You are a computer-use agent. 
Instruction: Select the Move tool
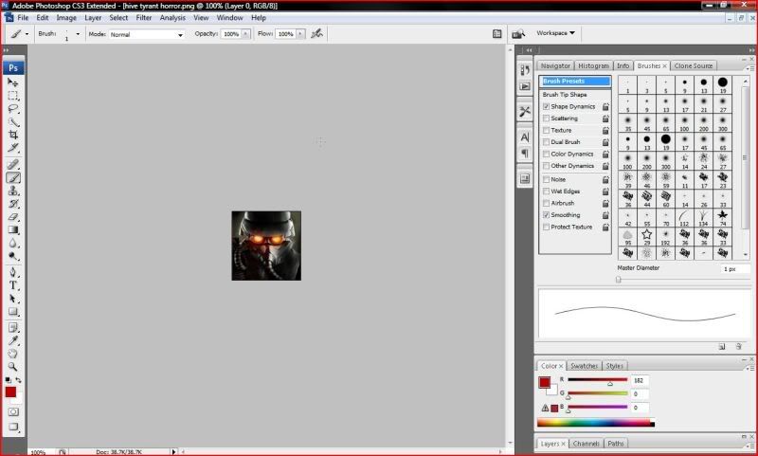tap(13, 82)
